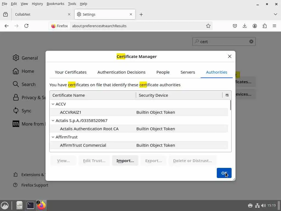Click the General settings gear icon
The image size is (281, 211).
(x=16, y=58)
